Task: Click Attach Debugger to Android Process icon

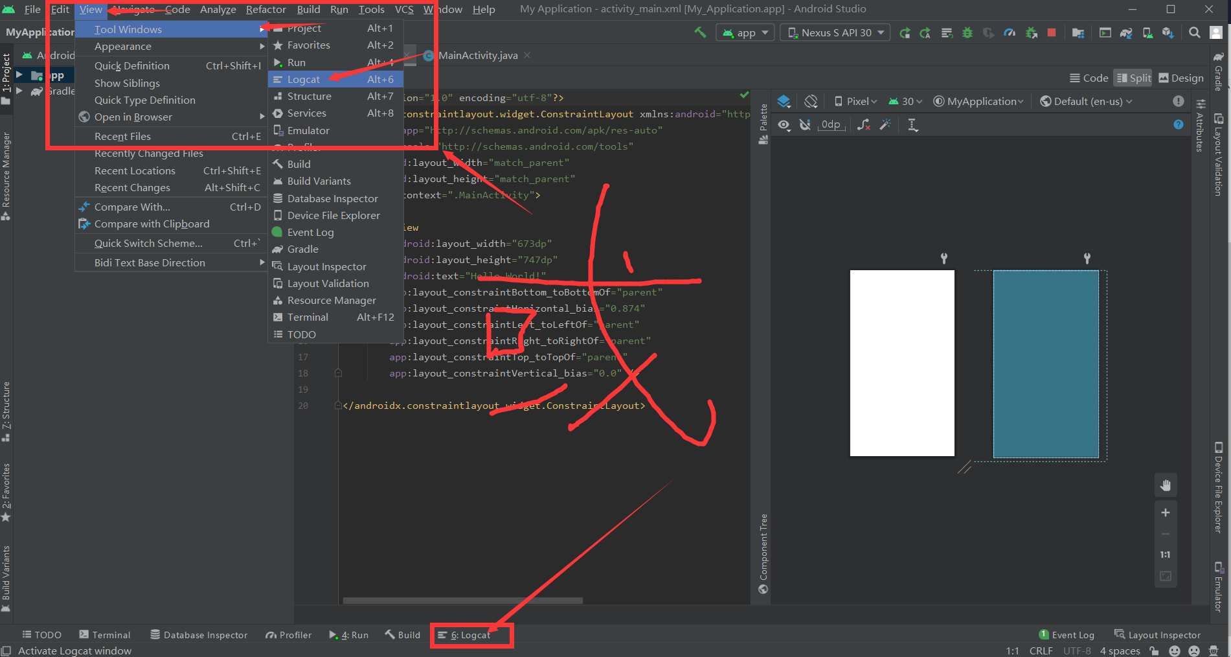Action: click(x=1031, y=32)
